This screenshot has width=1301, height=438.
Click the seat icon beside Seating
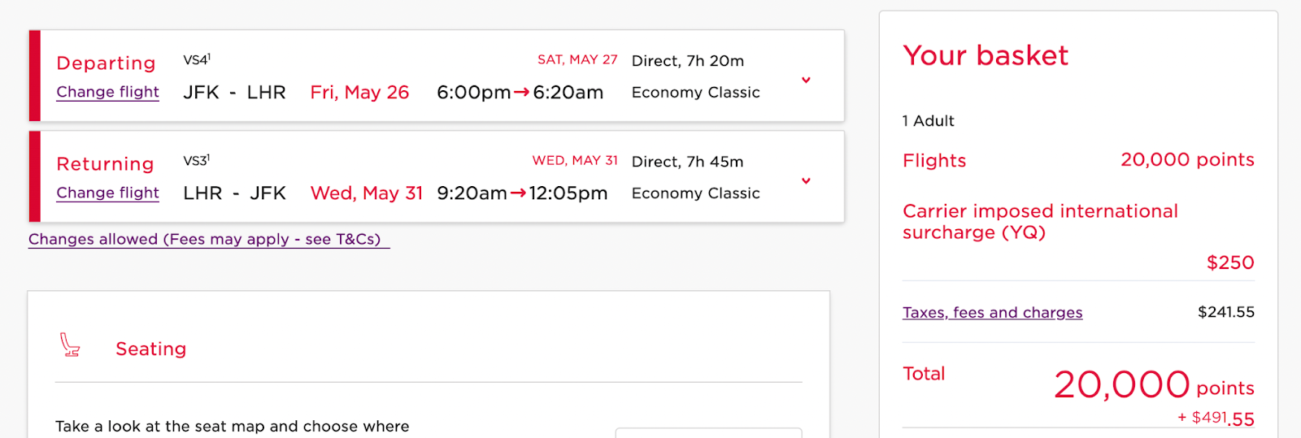pos(70,345)
